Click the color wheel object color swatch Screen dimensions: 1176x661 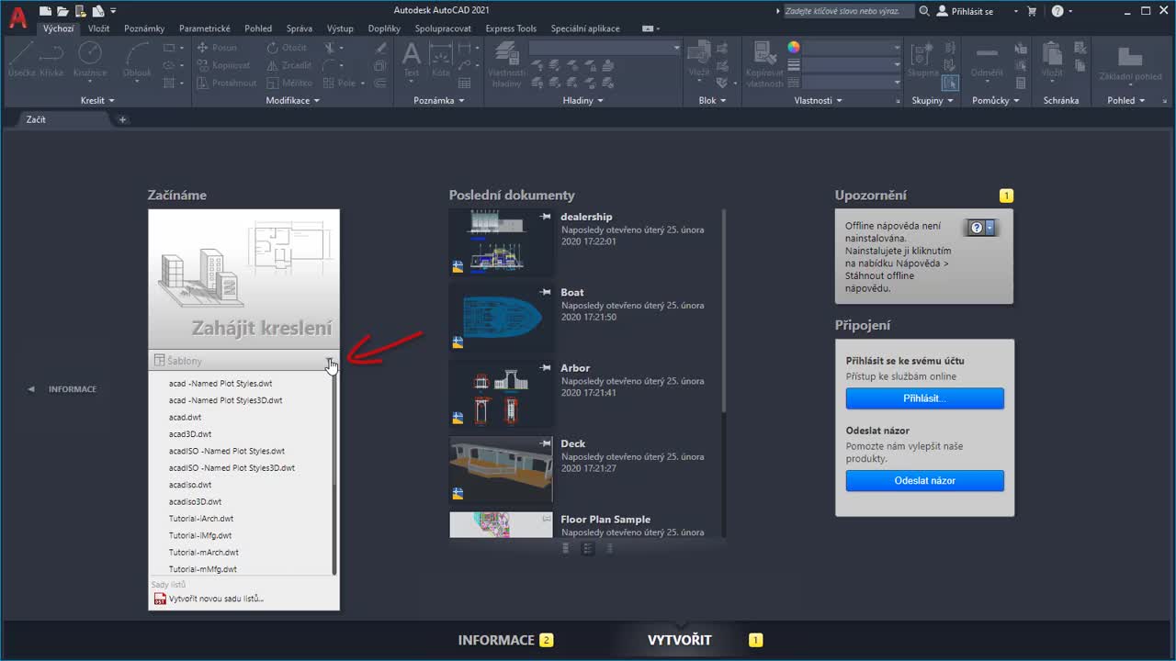(794, 48)
